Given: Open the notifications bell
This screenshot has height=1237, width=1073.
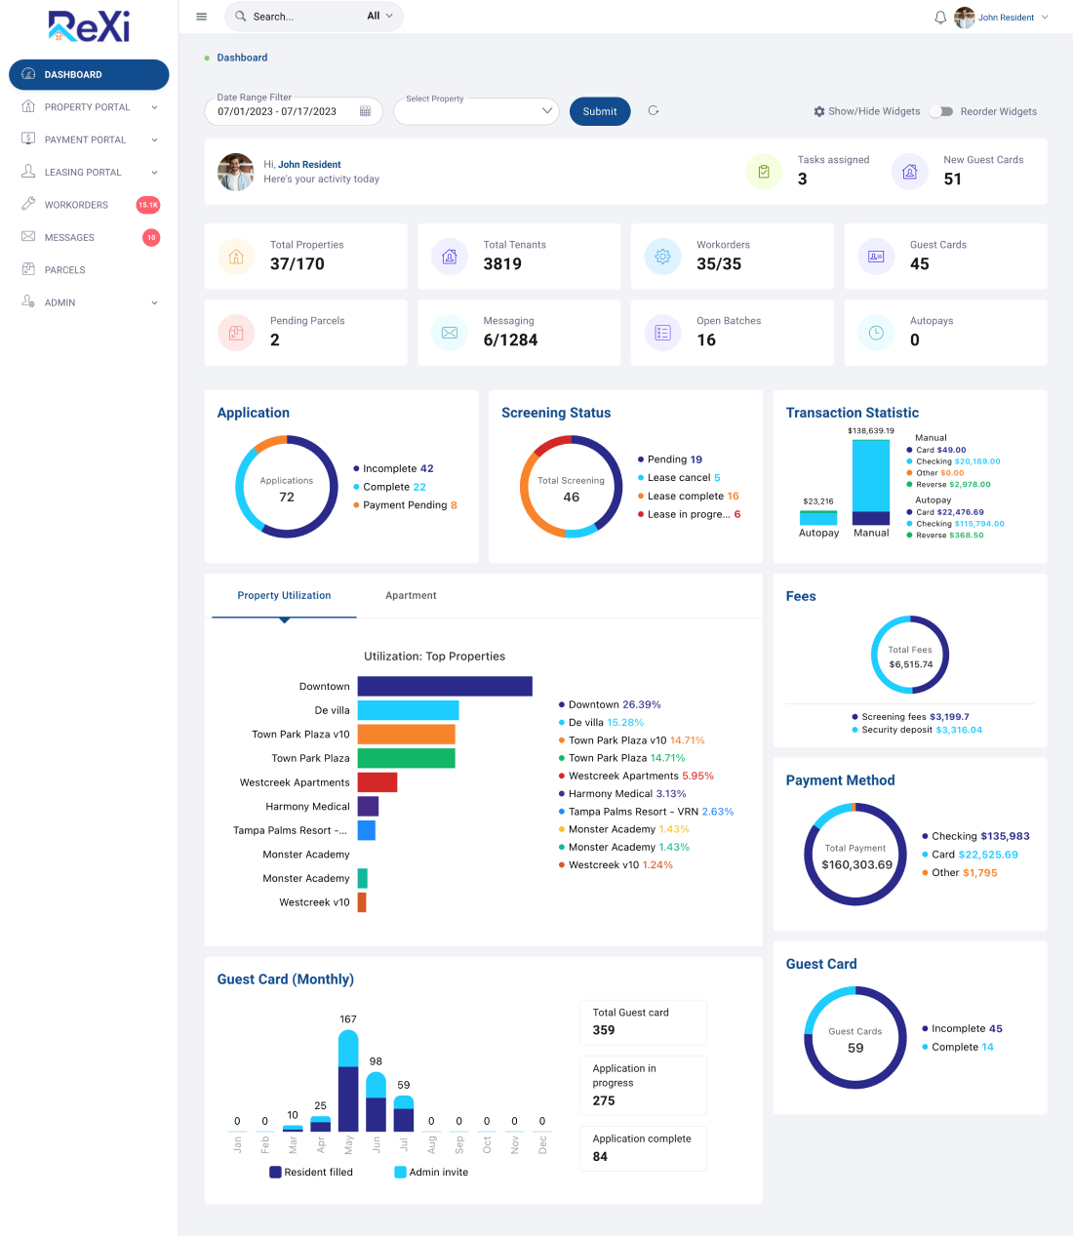Looking at the screenshot, I should (940, 18).
